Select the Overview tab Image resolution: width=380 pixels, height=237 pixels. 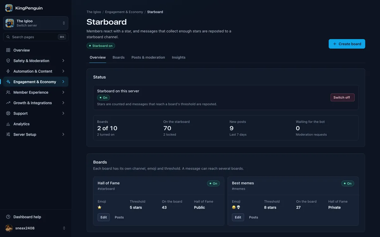click(98, 58)
